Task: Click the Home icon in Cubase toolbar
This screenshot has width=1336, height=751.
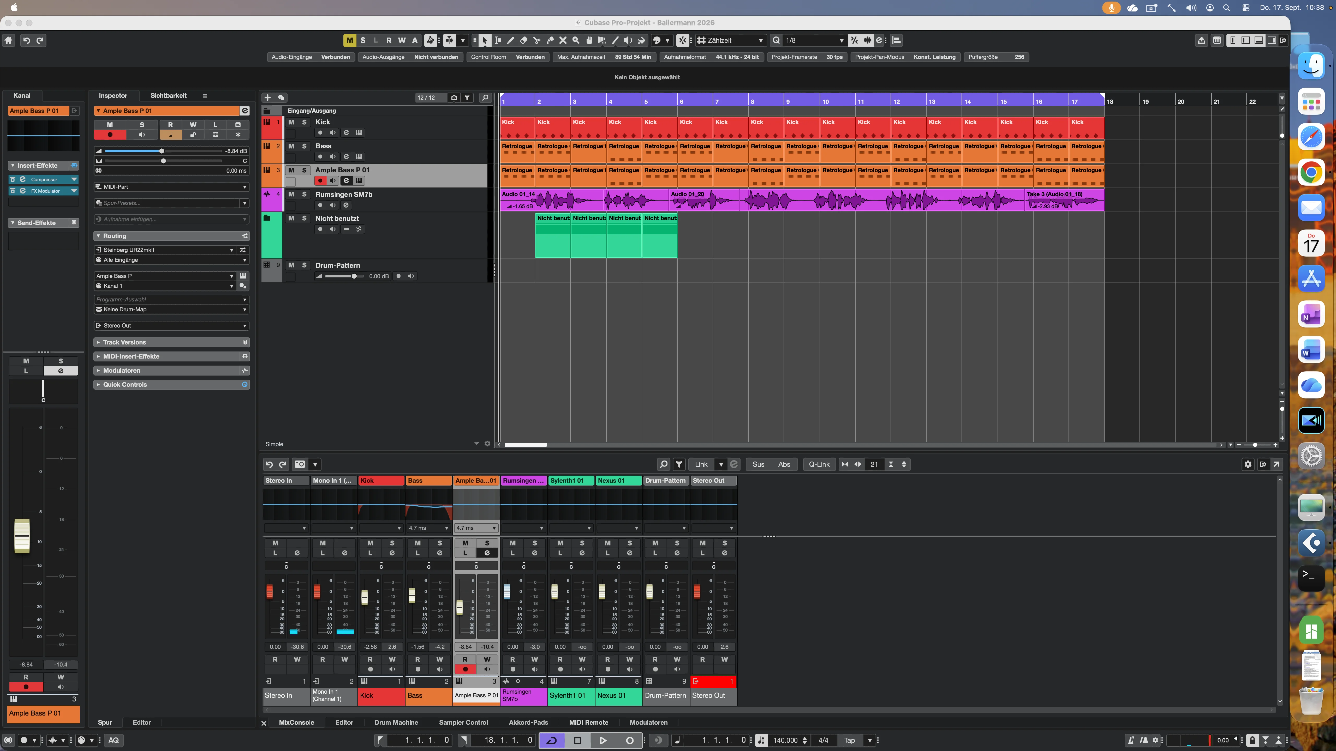Action: point(8,40)
